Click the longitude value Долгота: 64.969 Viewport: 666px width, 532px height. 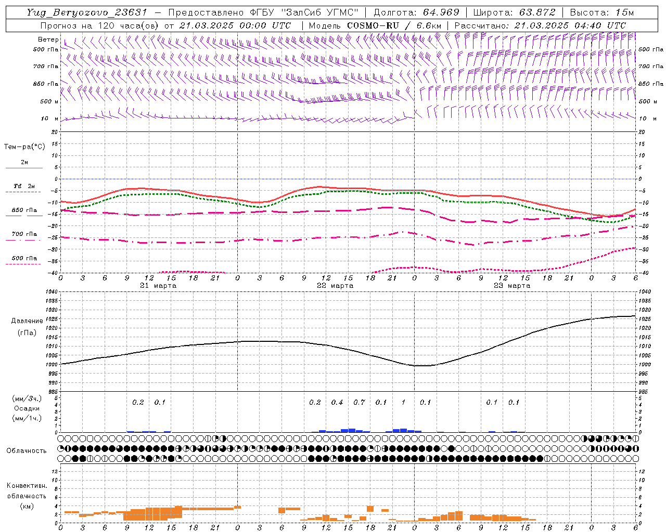click(x=417, y=12)
